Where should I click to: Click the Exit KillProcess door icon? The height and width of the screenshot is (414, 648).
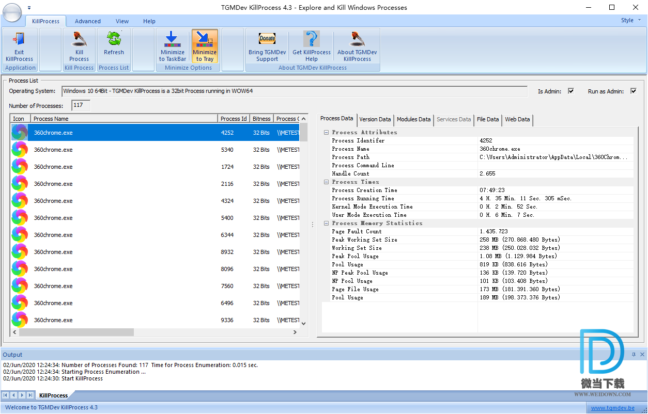[x=19, y=39]
